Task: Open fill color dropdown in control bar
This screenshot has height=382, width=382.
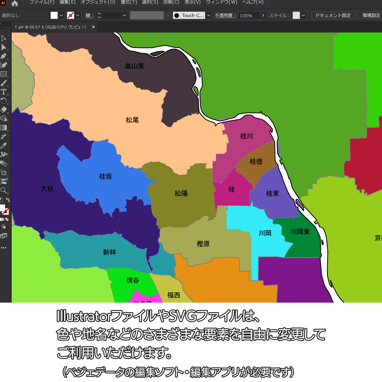Action: click(x=61, y=16)
